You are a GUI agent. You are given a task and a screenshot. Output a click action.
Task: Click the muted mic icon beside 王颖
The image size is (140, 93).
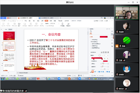point(117,60)
